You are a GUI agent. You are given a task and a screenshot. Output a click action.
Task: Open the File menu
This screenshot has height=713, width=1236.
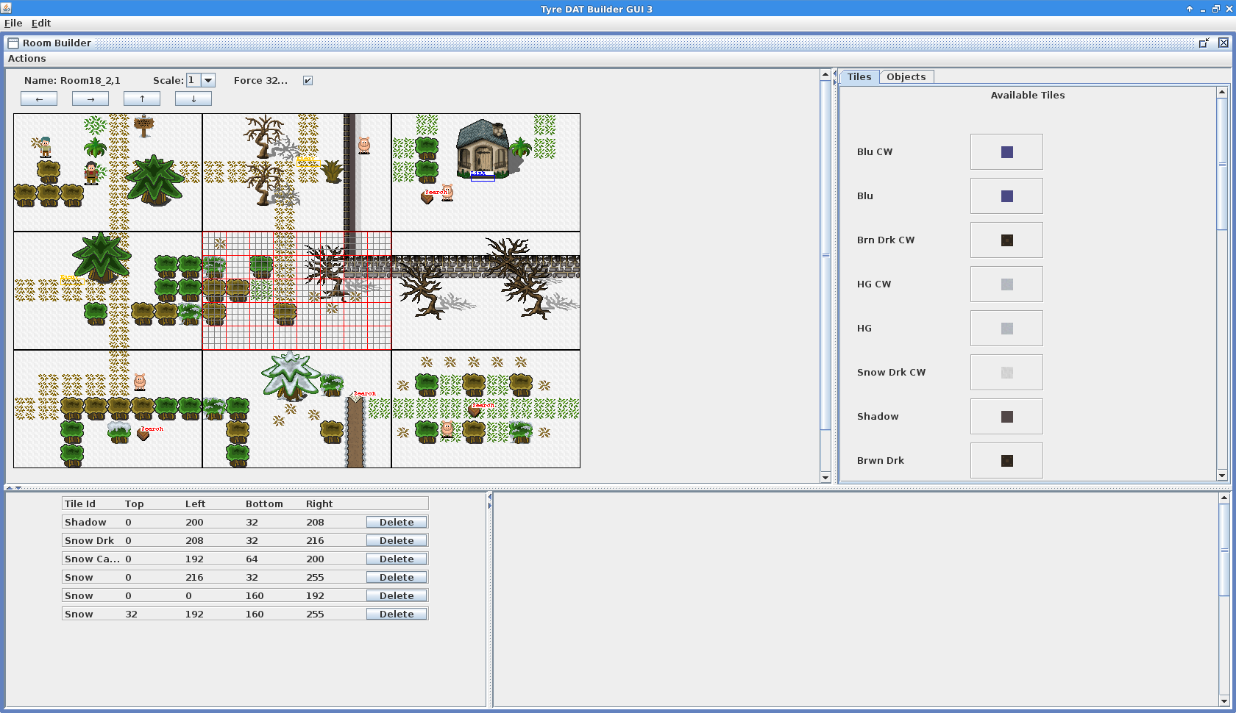(x=13, y=23)
